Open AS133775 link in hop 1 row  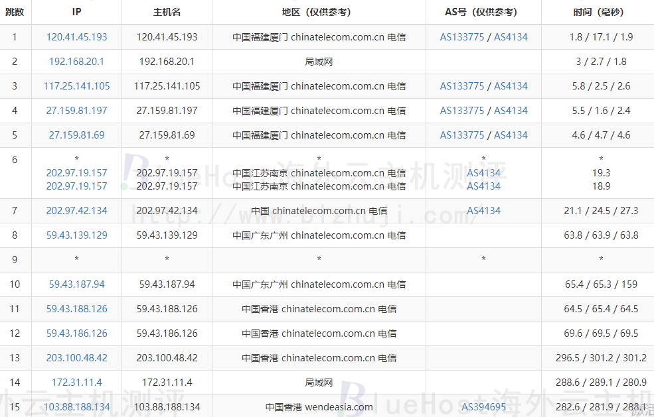[x=462, y=37]
